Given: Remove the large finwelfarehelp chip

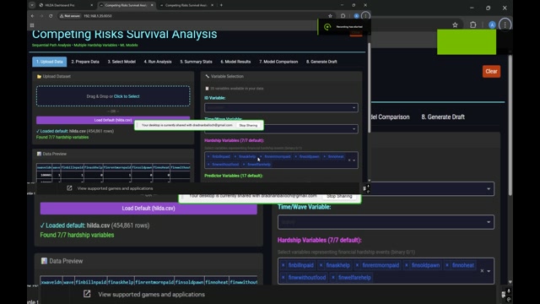Looking at the screenshot, I should point(333,278).
